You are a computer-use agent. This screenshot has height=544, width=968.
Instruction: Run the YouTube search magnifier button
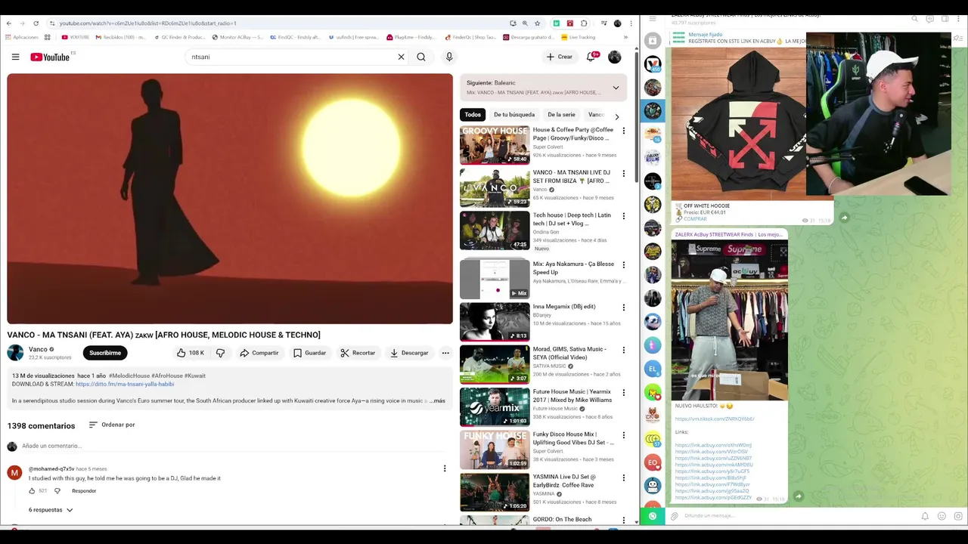pyautogui.click(x=421, y=57)
